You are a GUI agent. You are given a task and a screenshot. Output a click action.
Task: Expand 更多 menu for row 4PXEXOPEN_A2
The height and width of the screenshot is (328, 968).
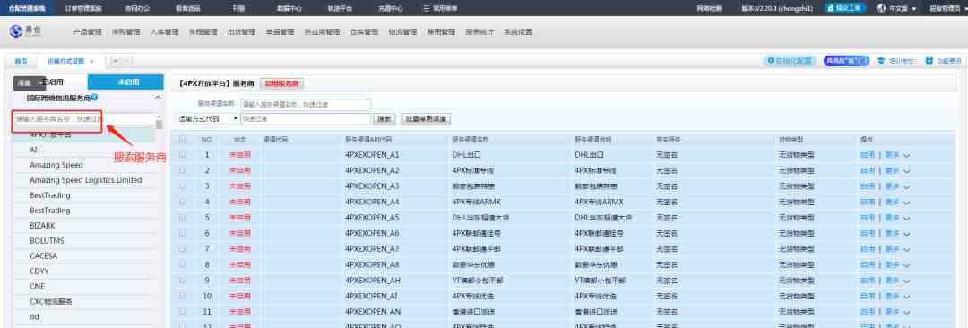tap(898, 170)
